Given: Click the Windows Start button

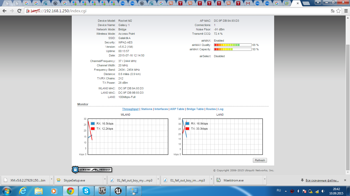Looking at the screenshot, I should [x=7, y=191].
